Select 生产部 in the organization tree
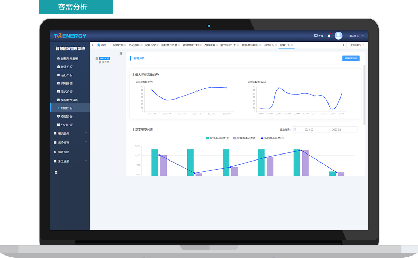The width and height of the screenshot is (418, 258). click(105, 62)
